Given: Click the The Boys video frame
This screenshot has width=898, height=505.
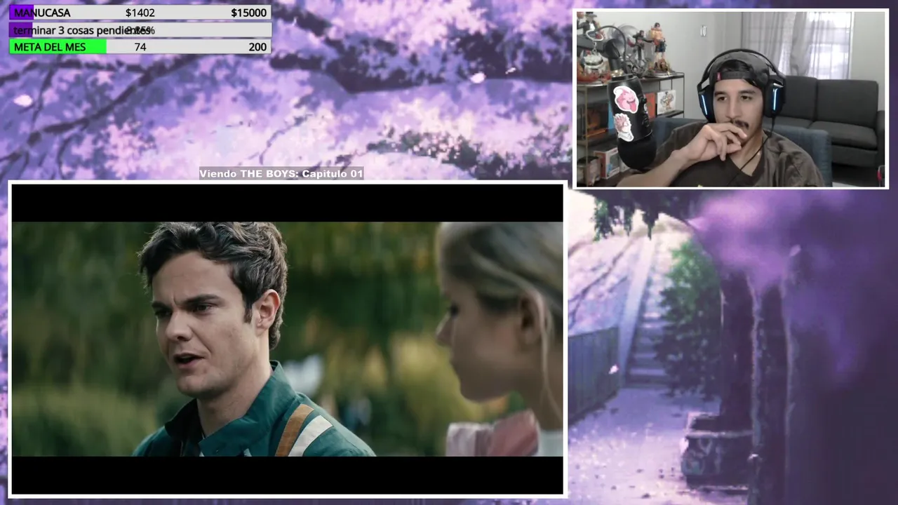Looking at the screenshot, I should (287, 339).
